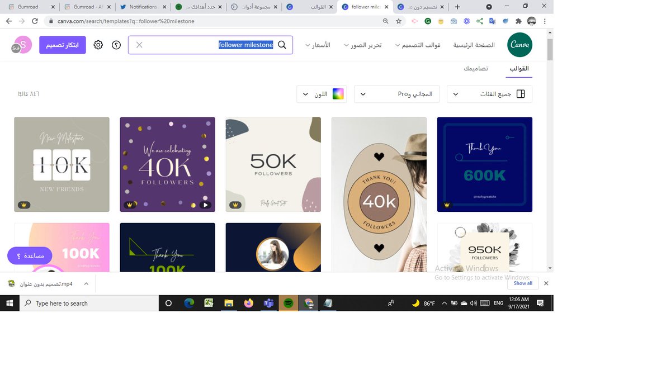The width and height of the screenshot is (671, 389).
Task: Expand the تحرير الصور menu
Action: (x=362, y=45)
